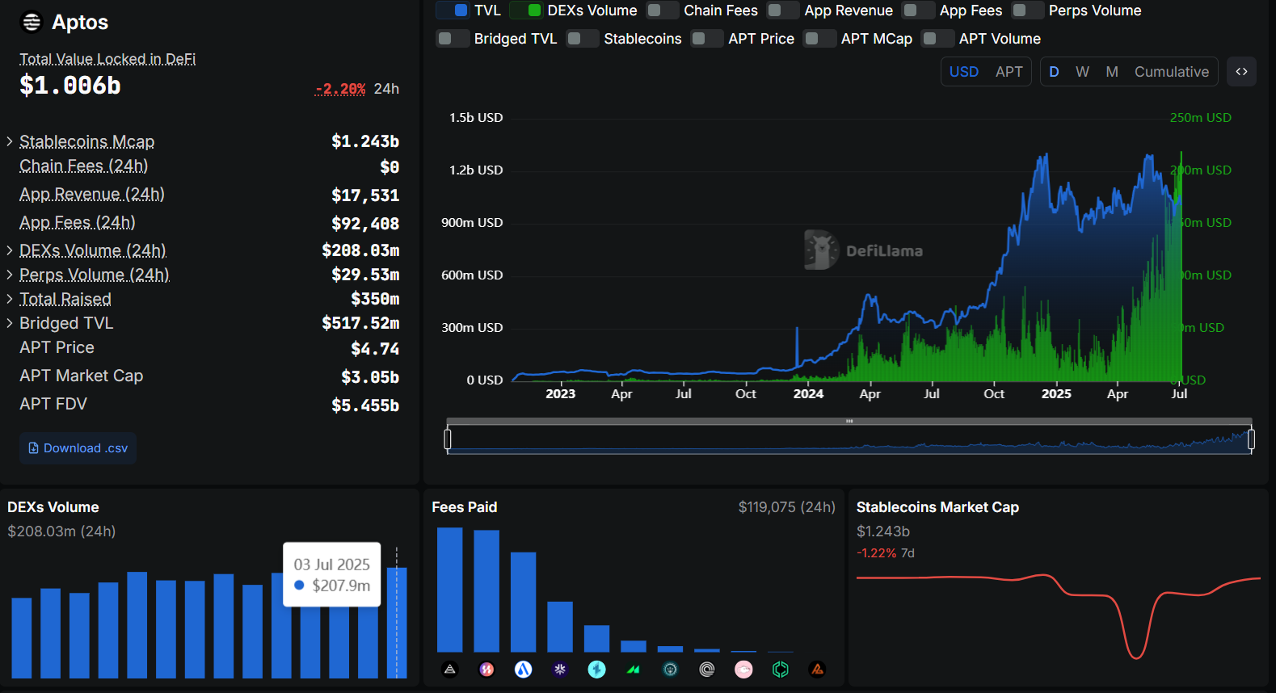Enable the APT MCap chart toggle
This screenshot has height=693, width=1276.
click(x=820, y=39)
